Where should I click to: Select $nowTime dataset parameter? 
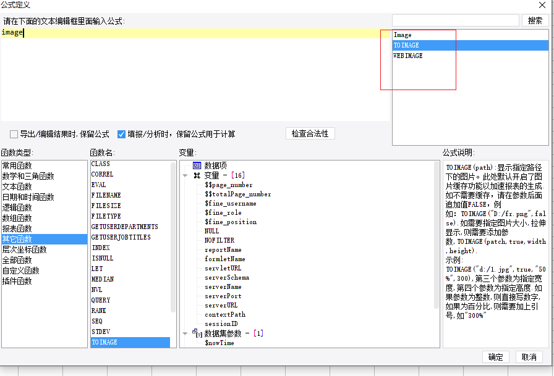coord(219,343)
